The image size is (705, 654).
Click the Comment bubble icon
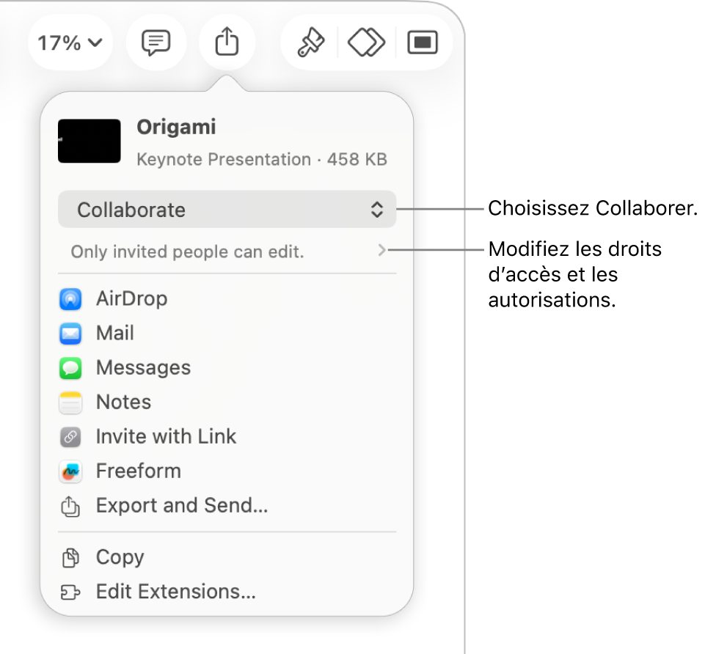pyautogui.click(x=156, y=42)
